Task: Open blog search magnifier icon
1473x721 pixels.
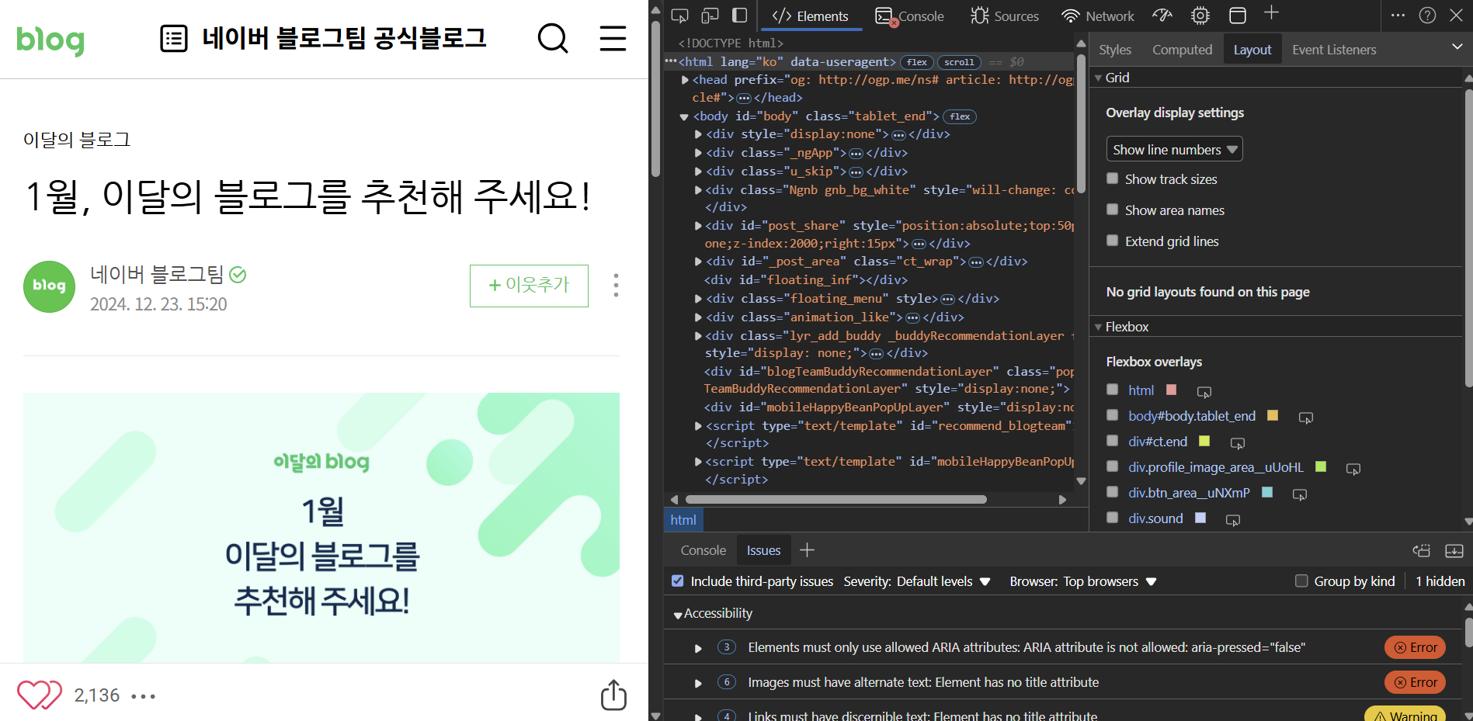Action: tap(553, 38)
